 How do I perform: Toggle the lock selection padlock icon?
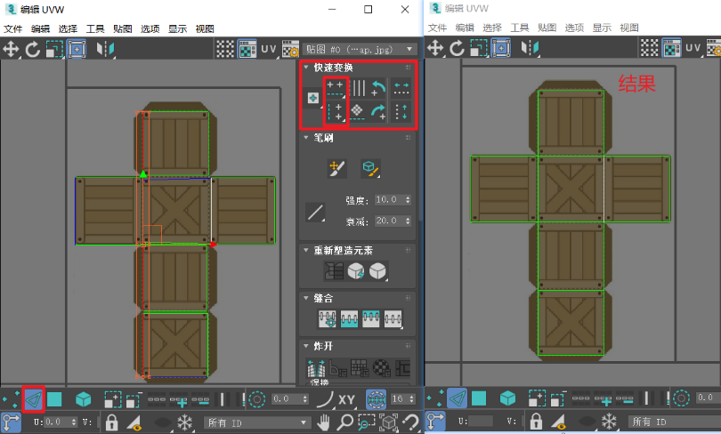point(112,422)
